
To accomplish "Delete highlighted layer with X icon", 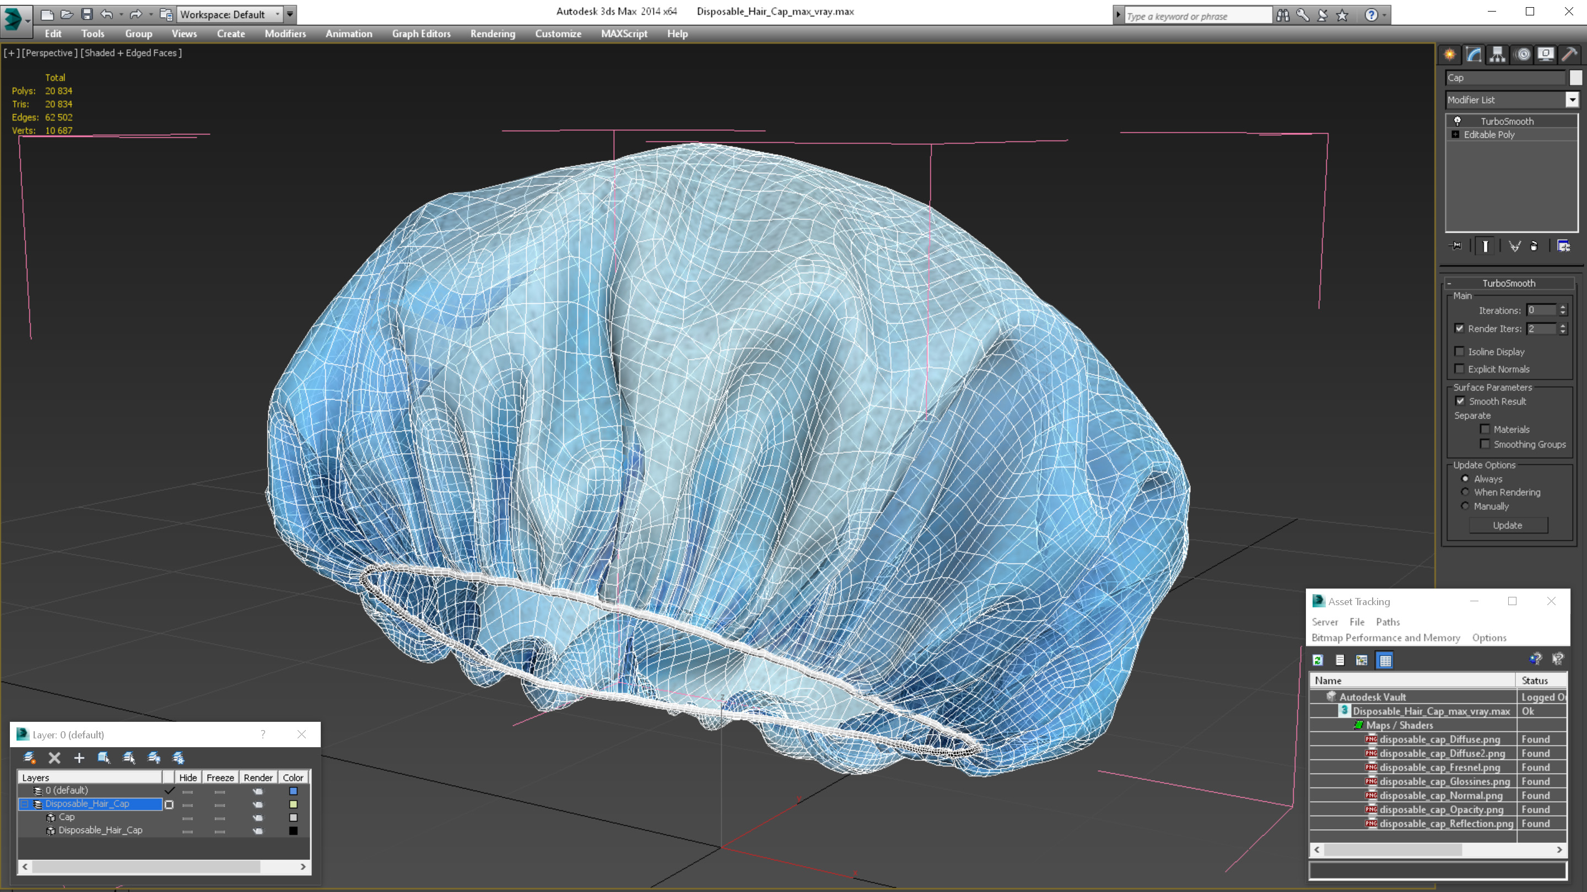I will 54,758.
